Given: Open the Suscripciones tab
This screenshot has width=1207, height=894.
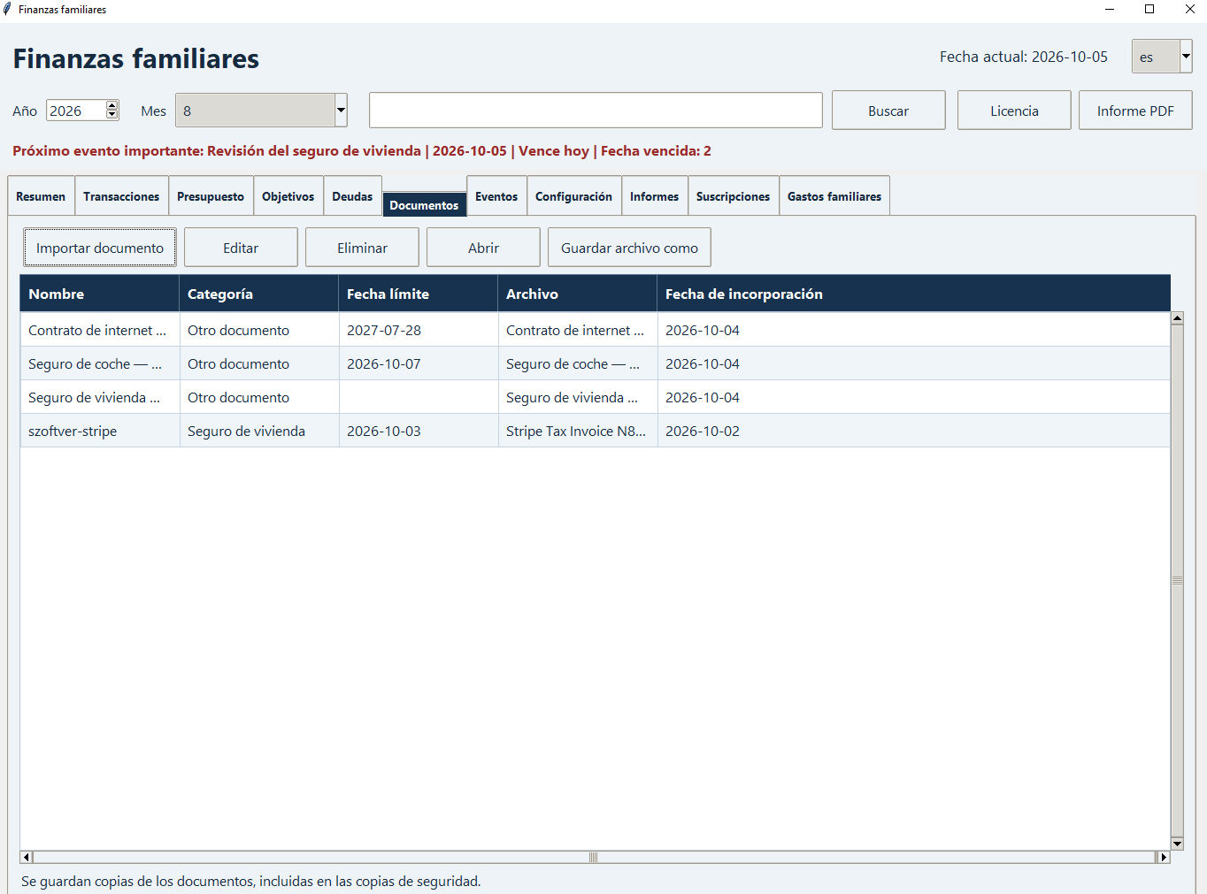Looking at the screenshot, I should 733,196.
